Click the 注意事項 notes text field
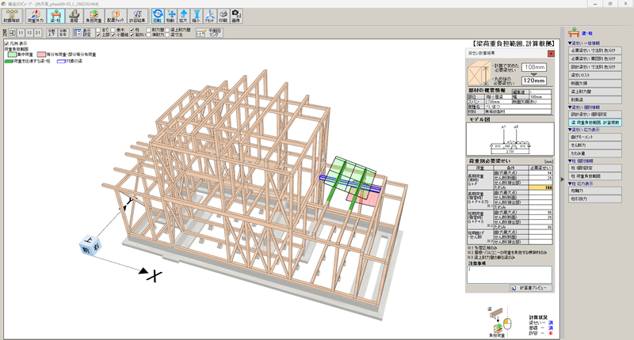 508,274
